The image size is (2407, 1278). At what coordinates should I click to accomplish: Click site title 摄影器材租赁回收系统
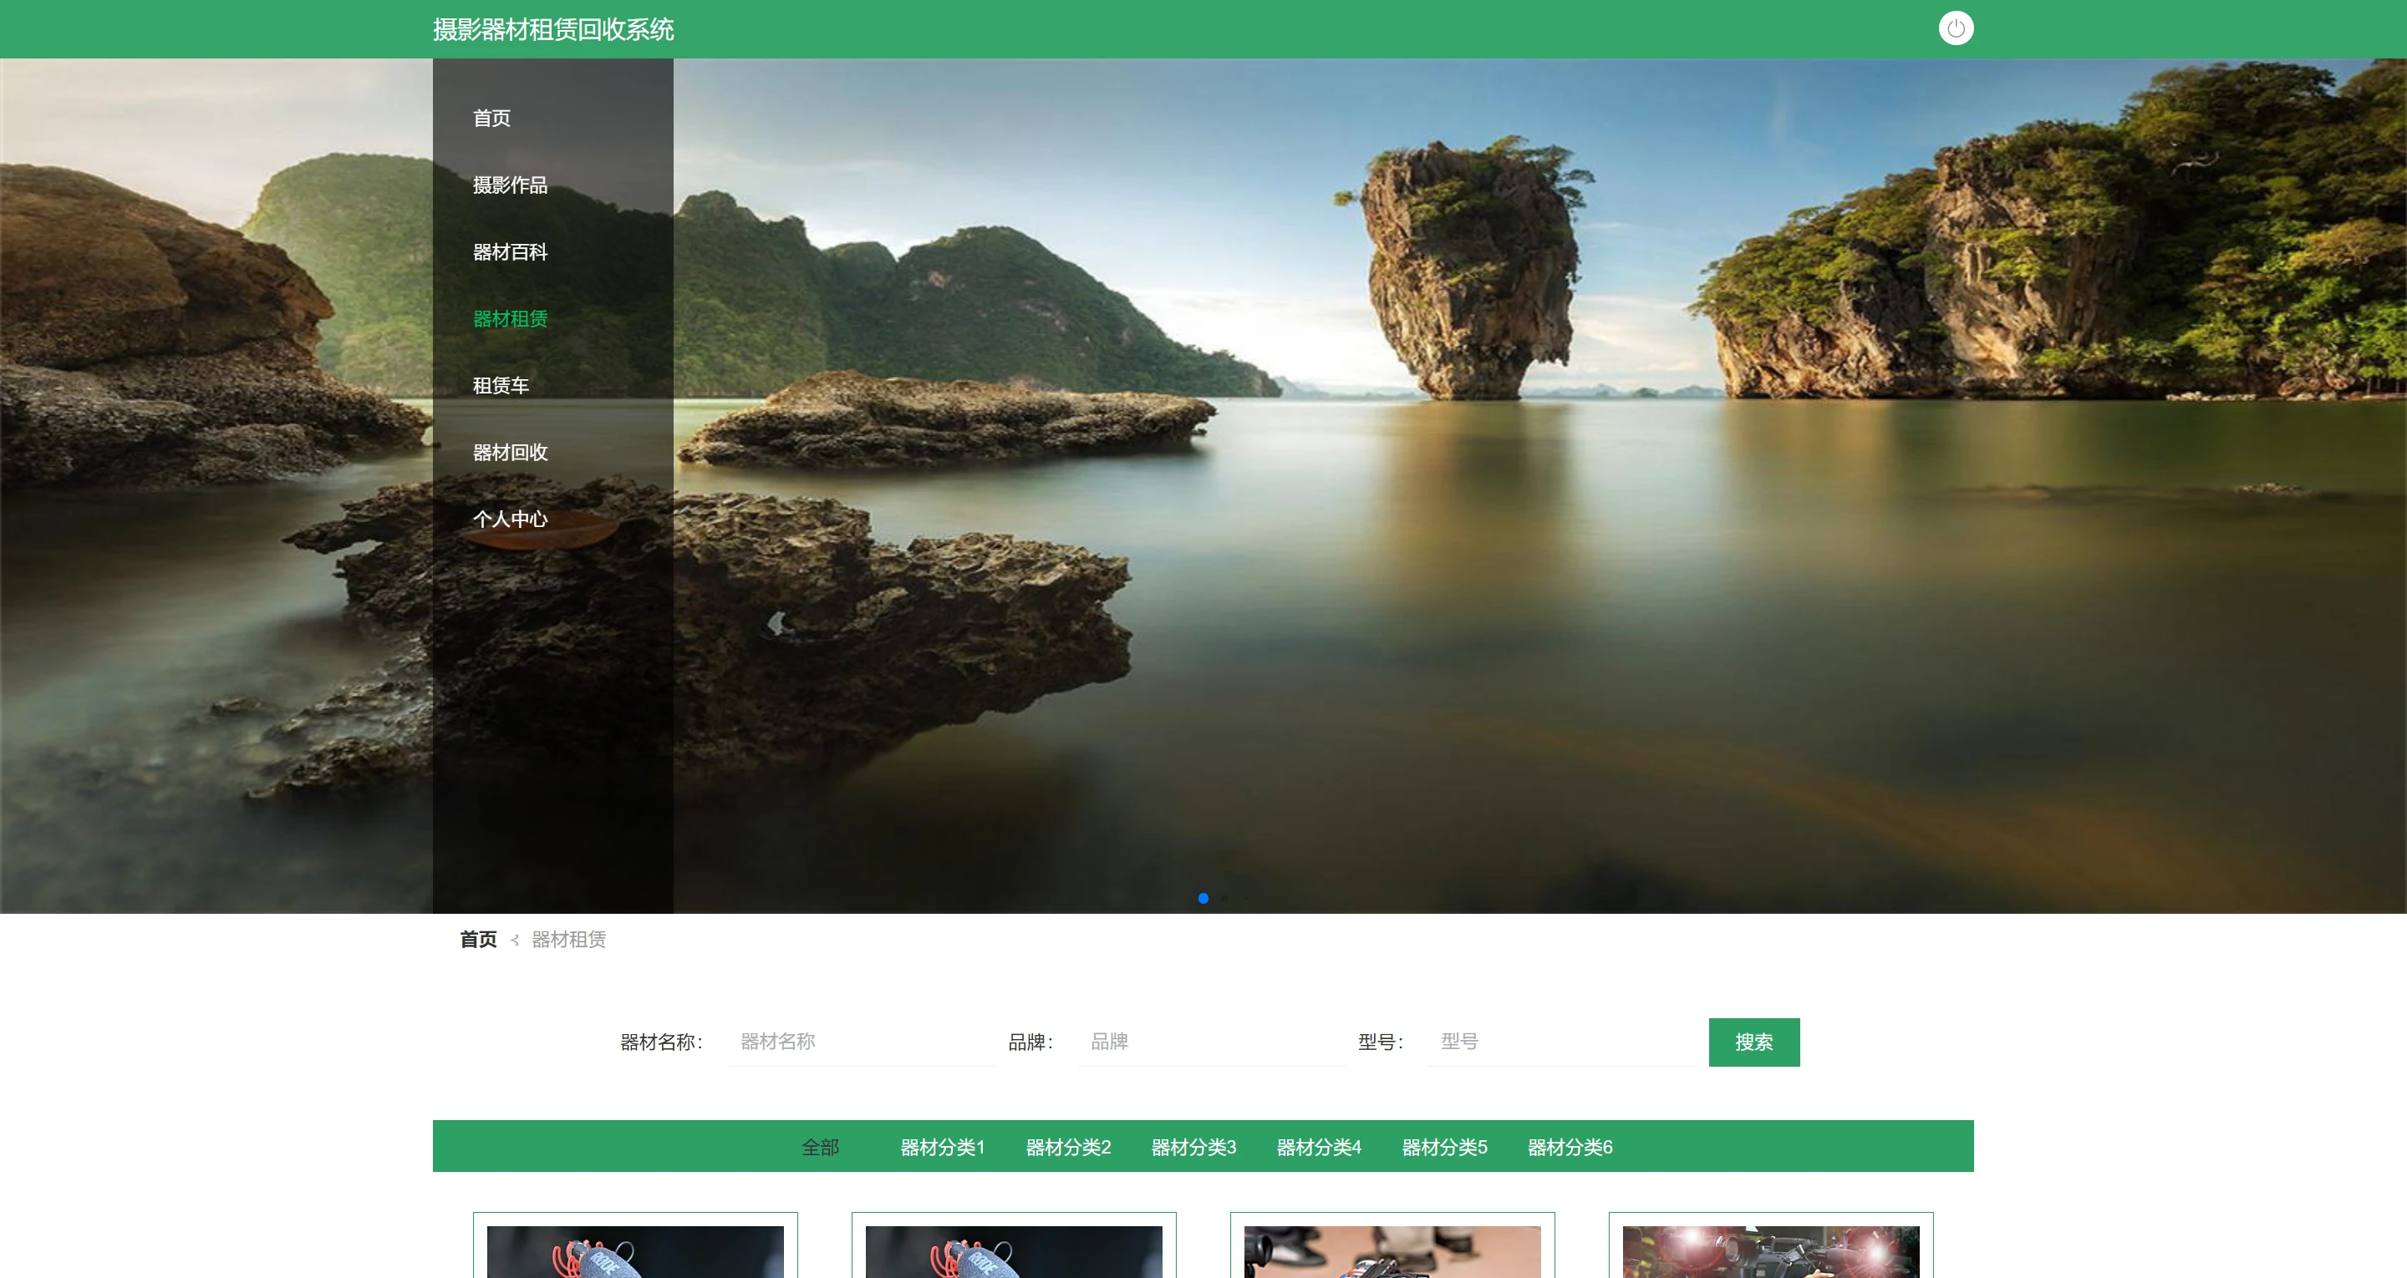click(552, 30)
